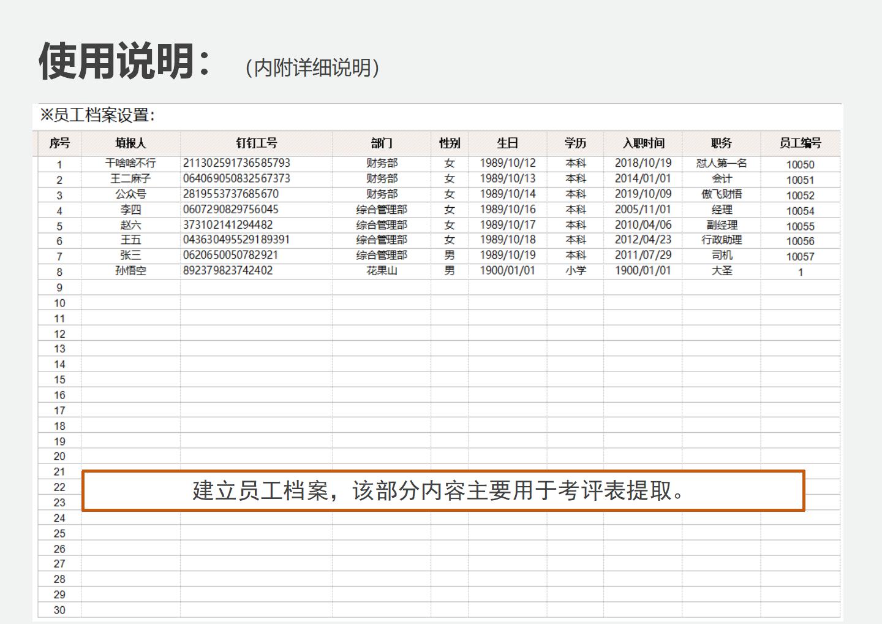This screenshot has height=624, width=882.
Task: Select position cell 副经理
Action: tap(722, 225)
